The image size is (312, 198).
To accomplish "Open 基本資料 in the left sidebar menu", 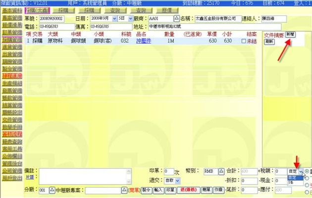I will pyautogui.click(x=11, y=10).
